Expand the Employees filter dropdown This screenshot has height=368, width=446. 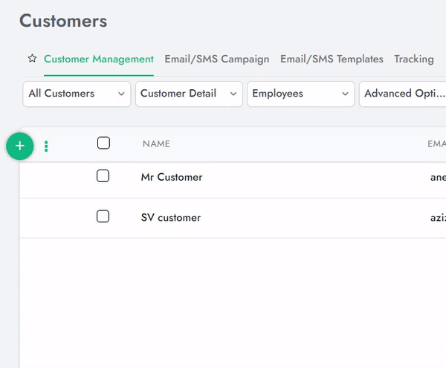300,94
